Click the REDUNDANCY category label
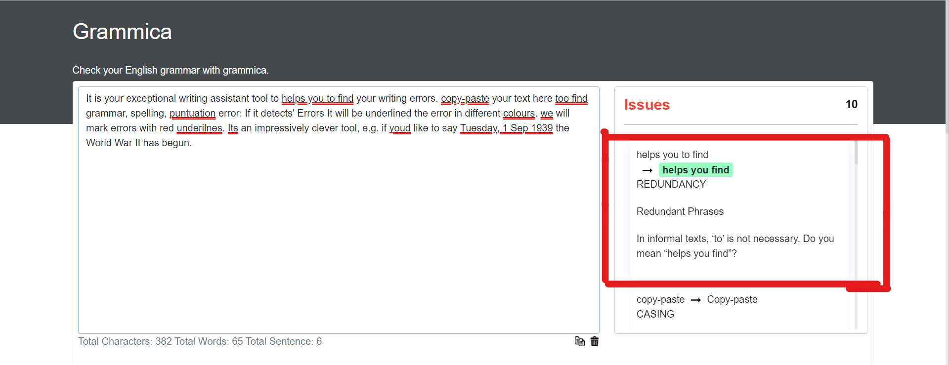The image size is (949, 365). 671,184
